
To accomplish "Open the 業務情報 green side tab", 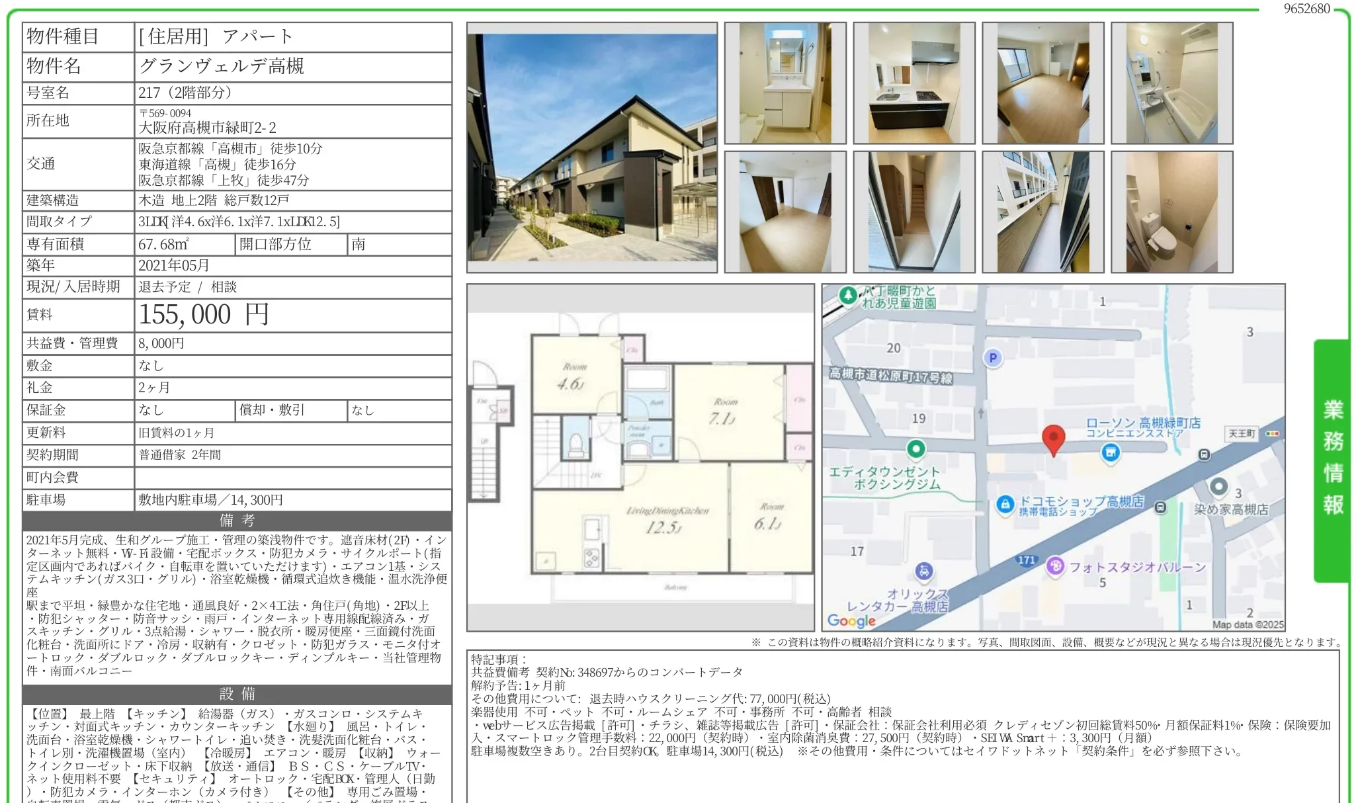I will (x=1332, y=460).
